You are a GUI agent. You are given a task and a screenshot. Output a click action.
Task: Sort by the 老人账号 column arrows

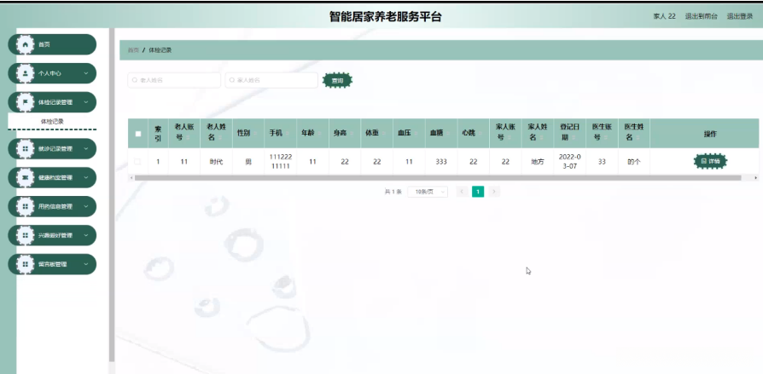[188, 138]
